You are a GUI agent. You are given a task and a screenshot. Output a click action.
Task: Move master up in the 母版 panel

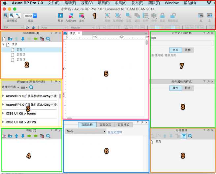pos(16,136)
